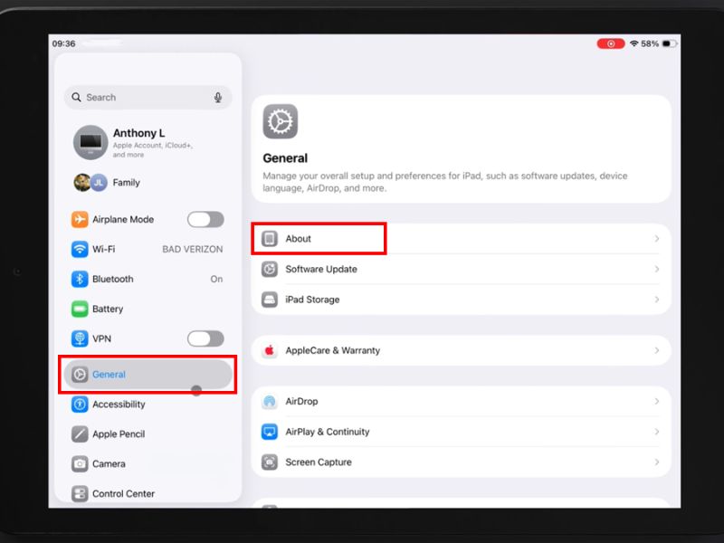Open Software Update label
The width and height of the screenshot is (724, 543).
tap(321, 269)
